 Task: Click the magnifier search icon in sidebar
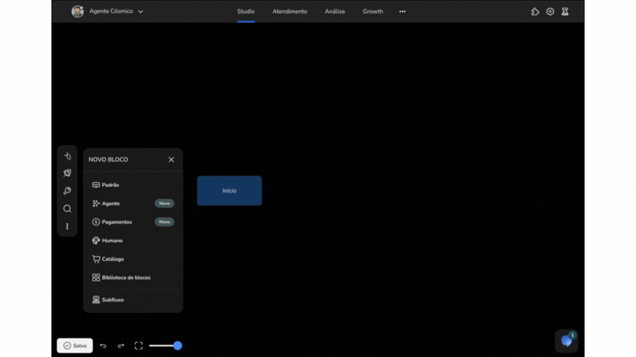(x=67, y=209)
